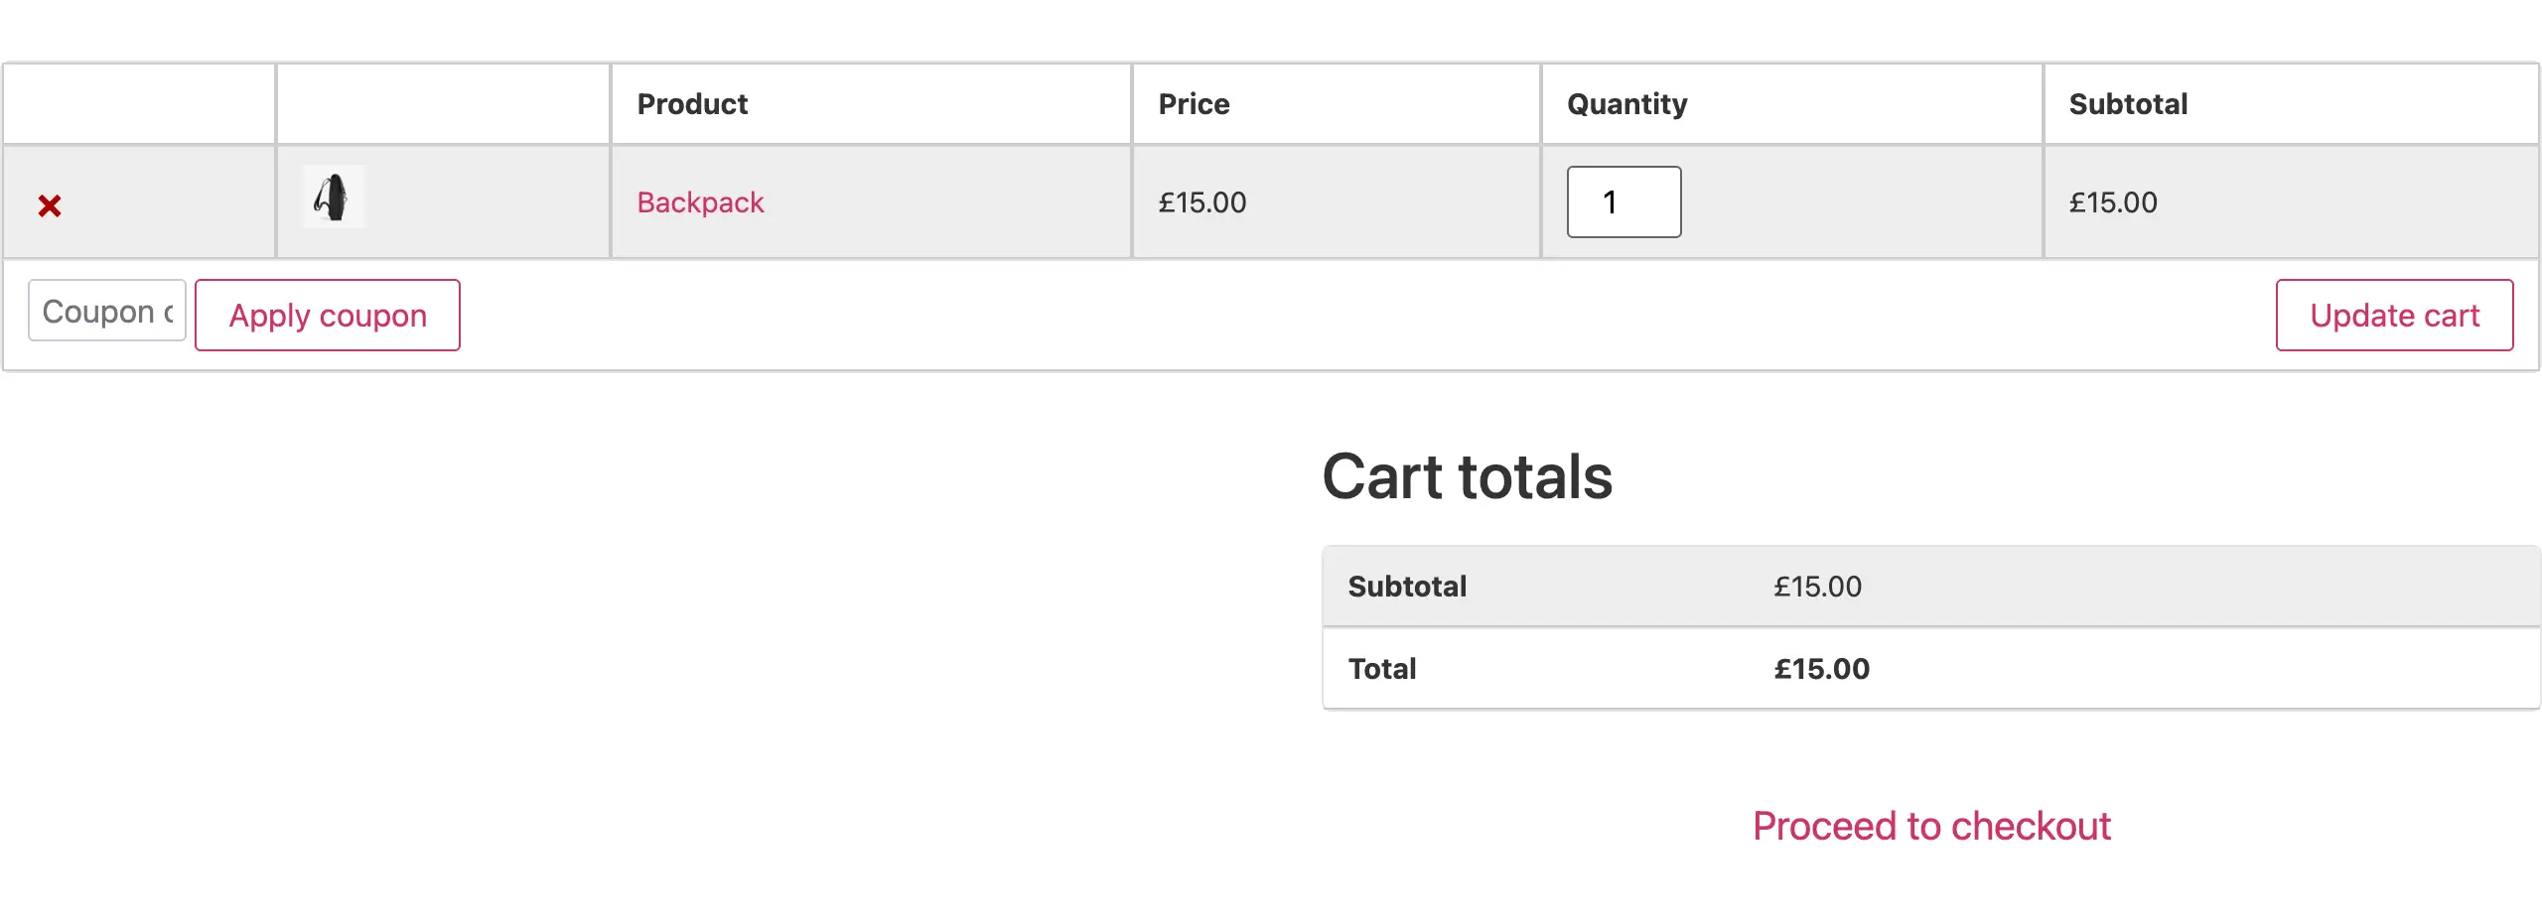Select the Backpack unit price in Price column

1201,202
